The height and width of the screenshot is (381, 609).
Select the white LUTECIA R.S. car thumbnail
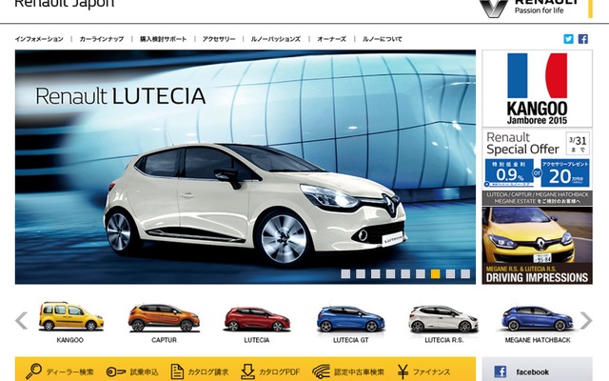(x=443, y=318)
